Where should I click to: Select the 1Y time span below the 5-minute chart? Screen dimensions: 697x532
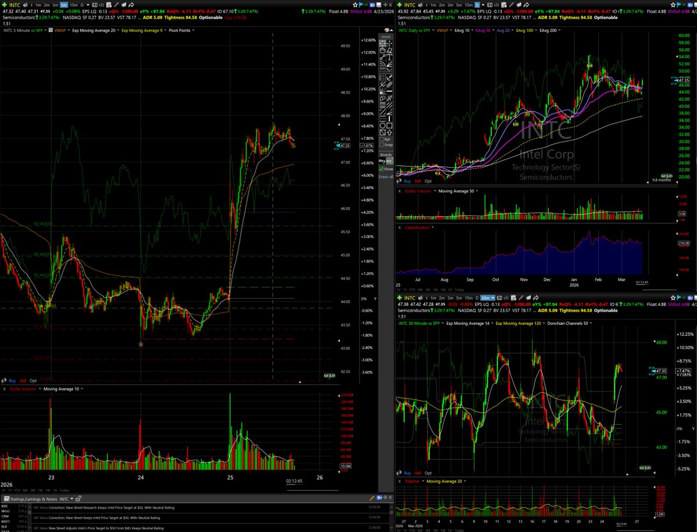tap(10, 491)
